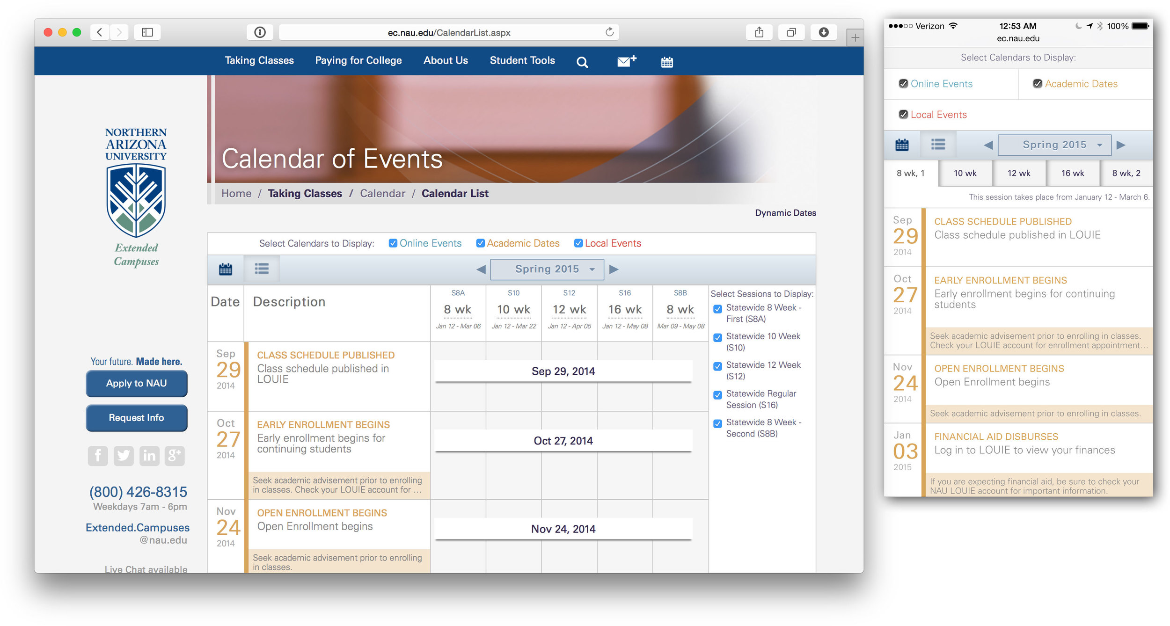1170x626 pixels.
Task: Open the Facebook icon in sidebar
Action: pos(98,456)
